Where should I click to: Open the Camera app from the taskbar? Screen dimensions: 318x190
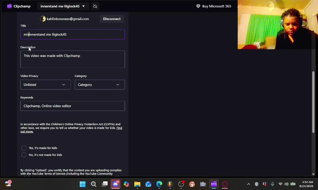point(203,184)
